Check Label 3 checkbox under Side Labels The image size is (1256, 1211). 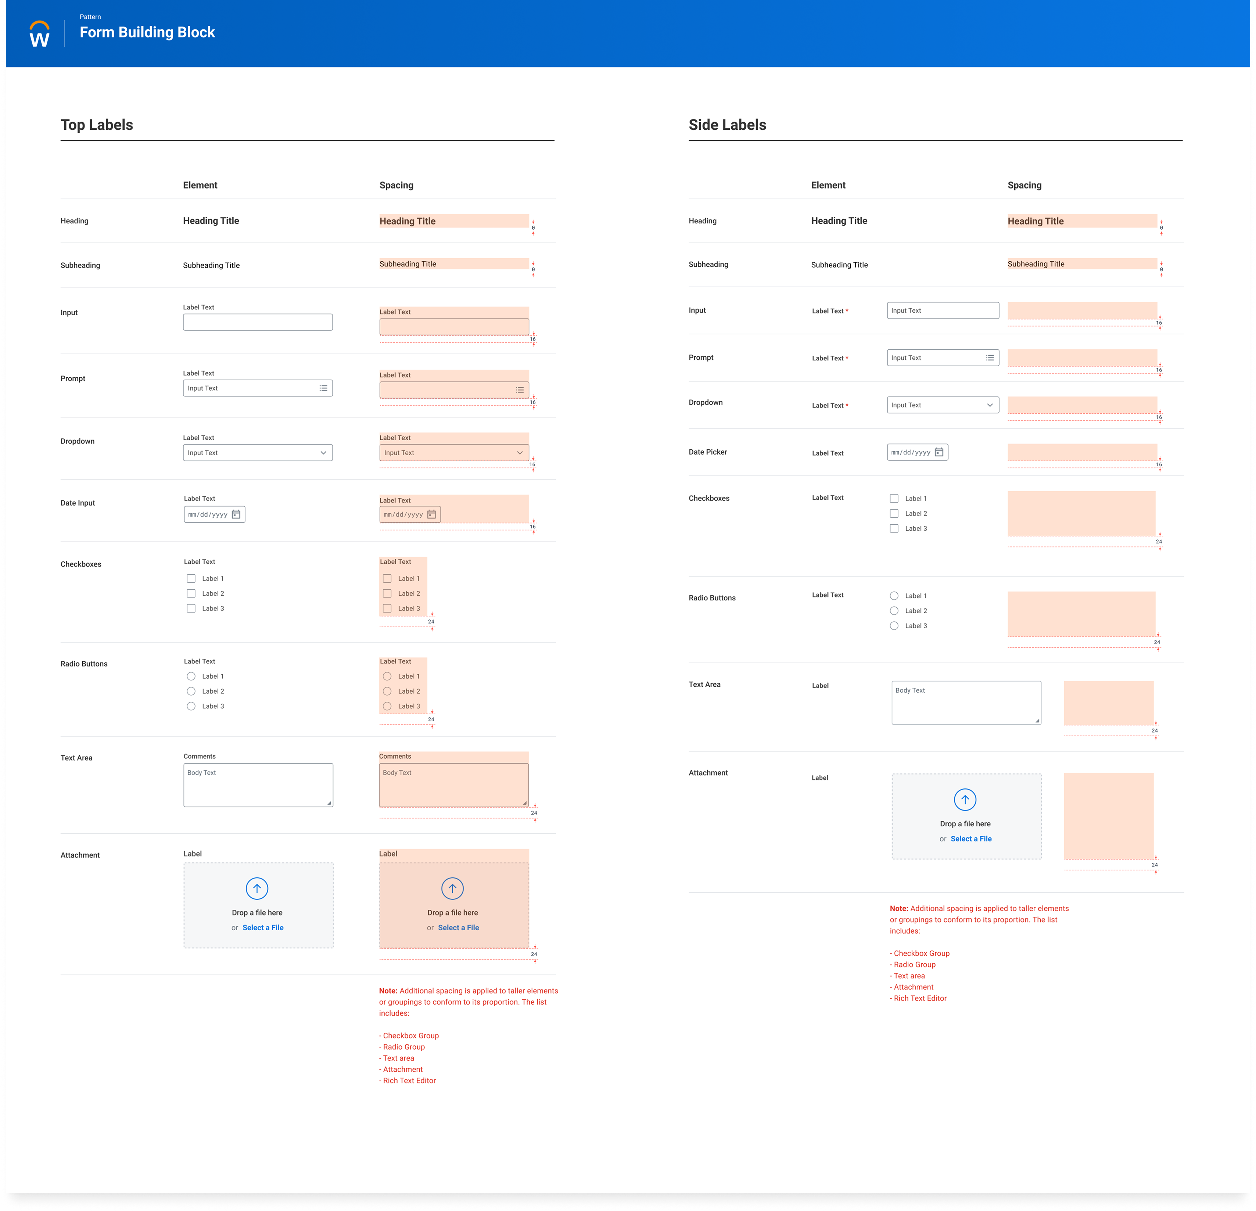tap(894, 529)
